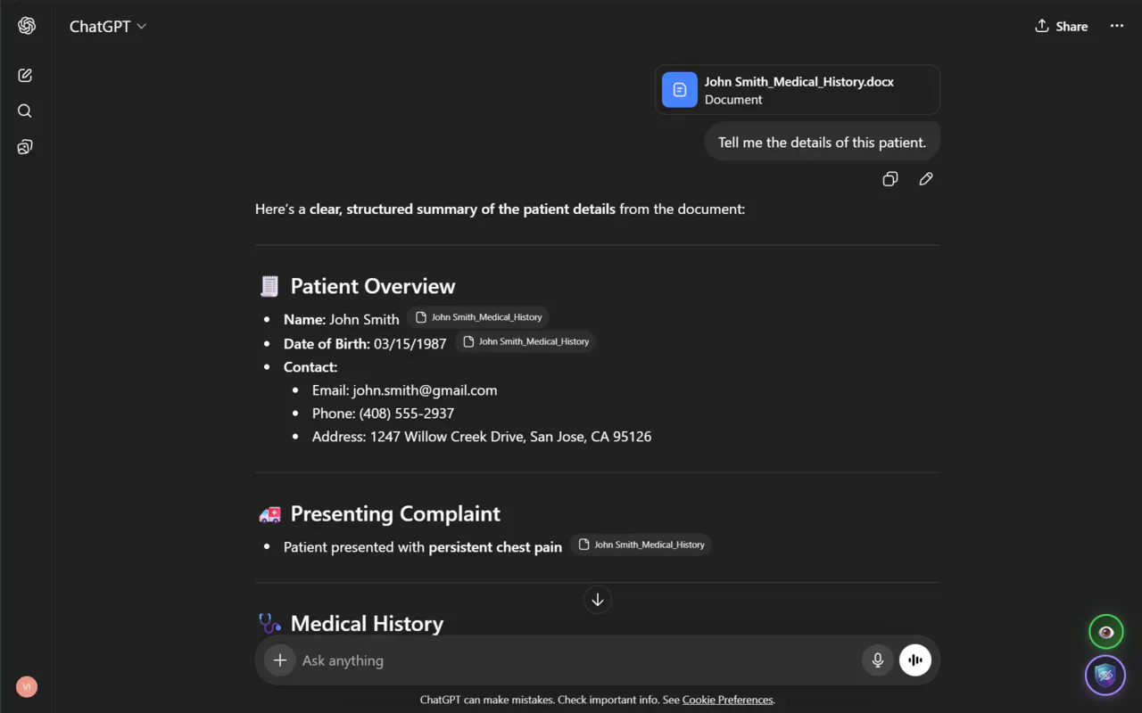Jump to the bottom with the down arrow button
Image resolution: width=1142 pixels, height=713 pixels.
(598, 600)
